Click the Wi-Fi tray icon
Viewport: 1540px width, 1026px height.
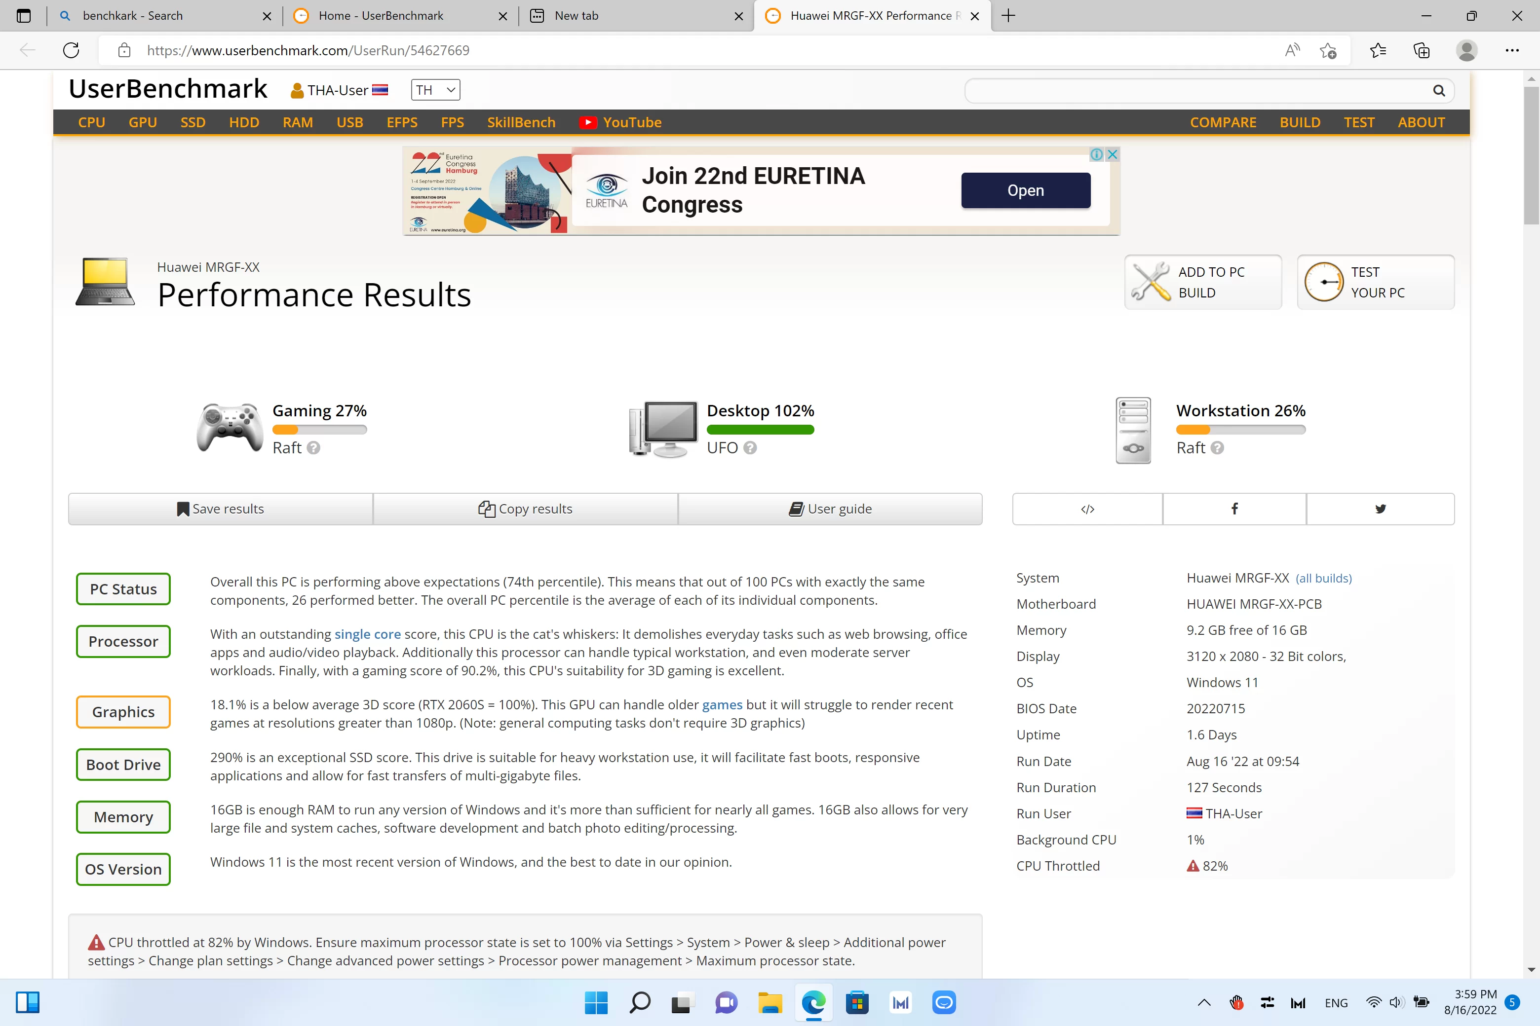[x=1373, y=1002]
